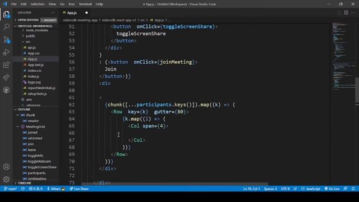Collapse the Outline section
The image size is (359, 202).
[x=36, y=109]
